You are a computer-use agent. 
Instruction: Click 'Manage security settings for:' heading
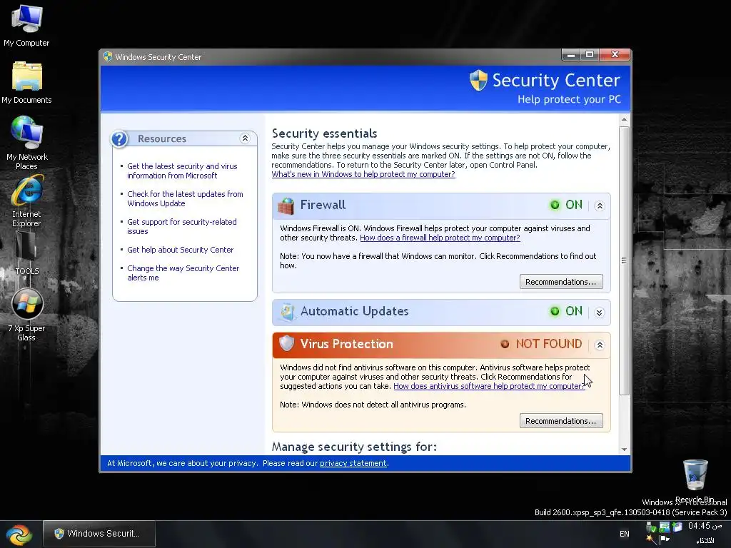click(354, 447)
